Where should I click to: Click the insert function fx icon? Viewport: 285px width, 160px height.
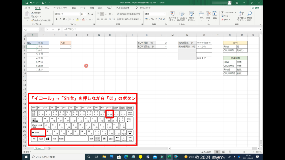(x=59, y=29)
